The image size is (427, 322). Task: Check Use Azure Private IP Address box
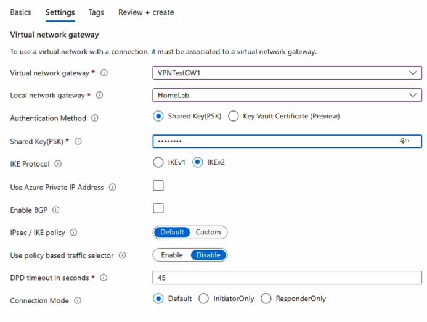(158, 186)
